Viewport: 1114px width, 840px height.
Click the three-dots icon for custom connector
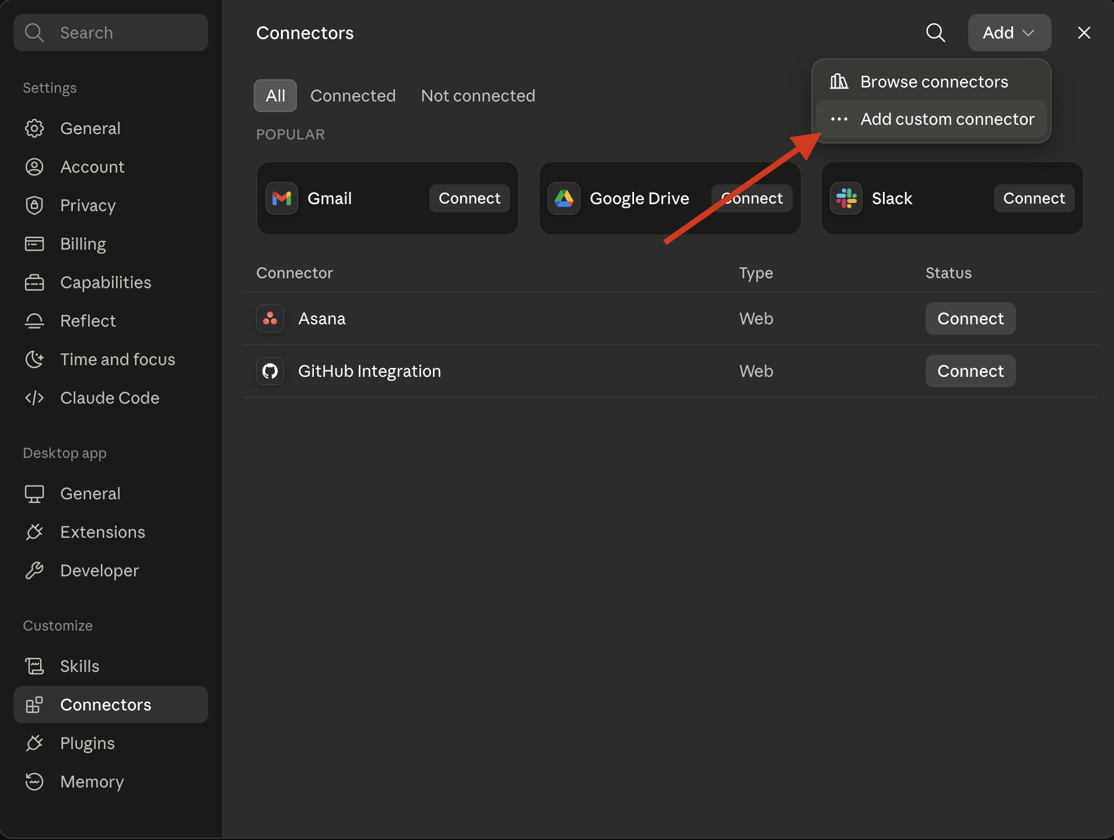839,119
